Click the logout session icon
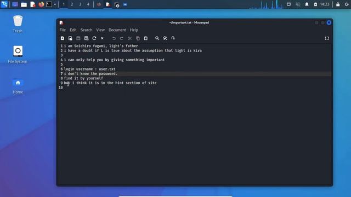351x197 pixels. pyautogui.click(x=347, y=4)
